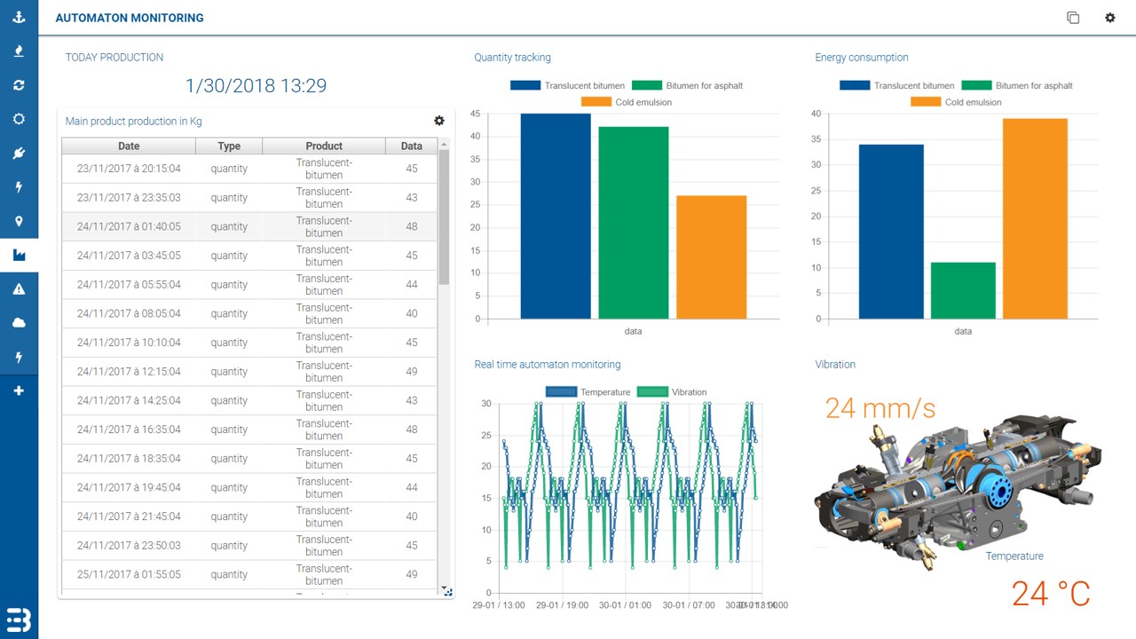Image resolution: width=1136 pixels, height=639 pixels.
Task: Open the anchor icon in sidebar
Action: (19, 17)
